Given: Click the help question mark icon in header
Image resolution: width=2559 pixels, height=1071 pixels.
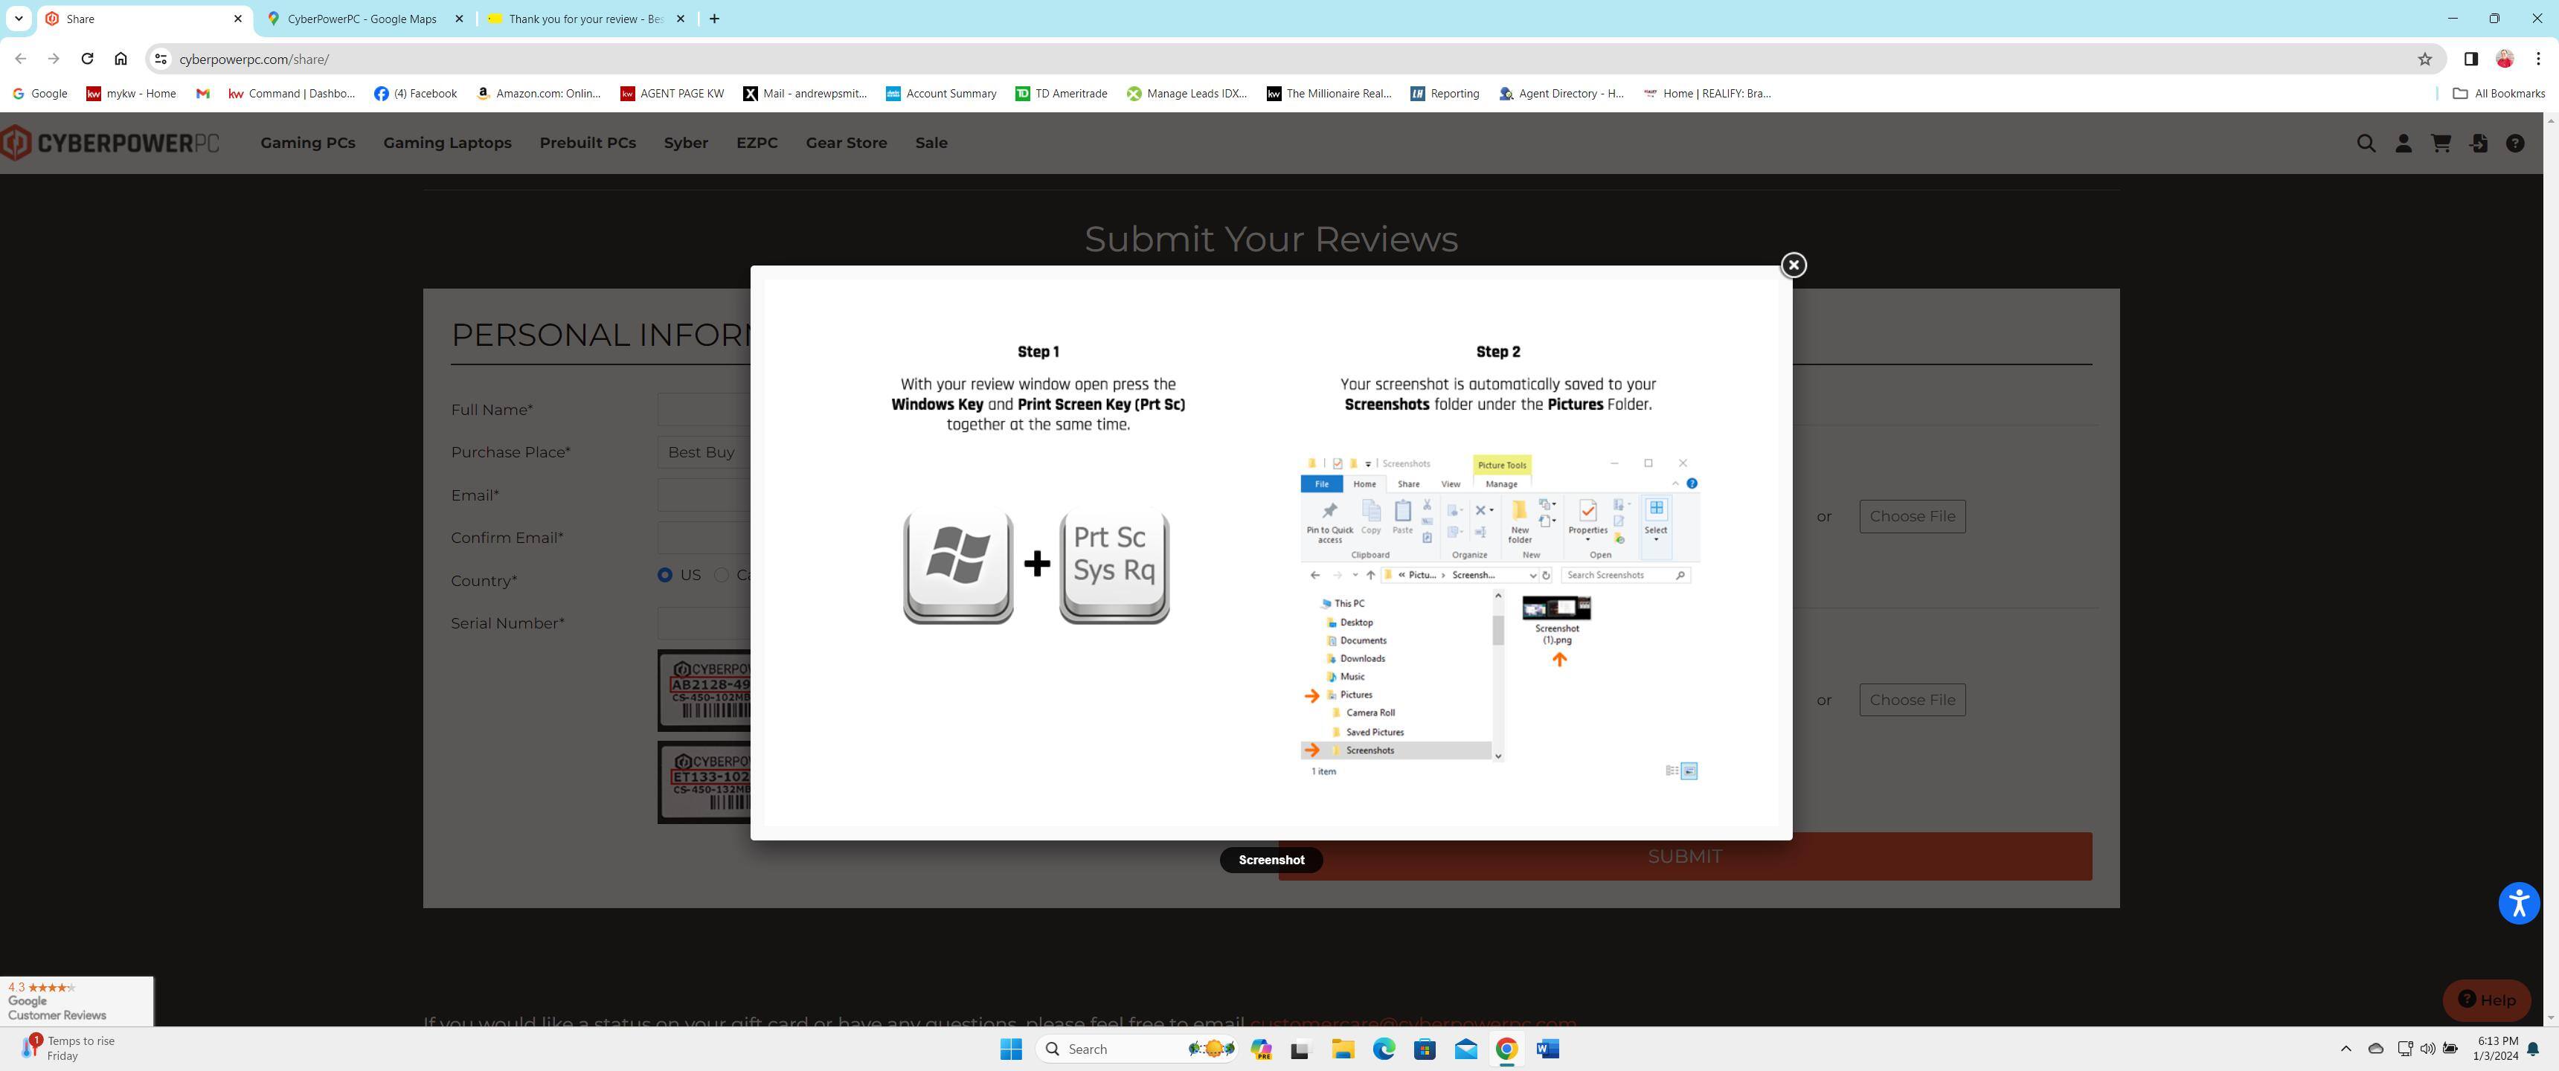Looking at the screenshot, I should point(2514,143).
